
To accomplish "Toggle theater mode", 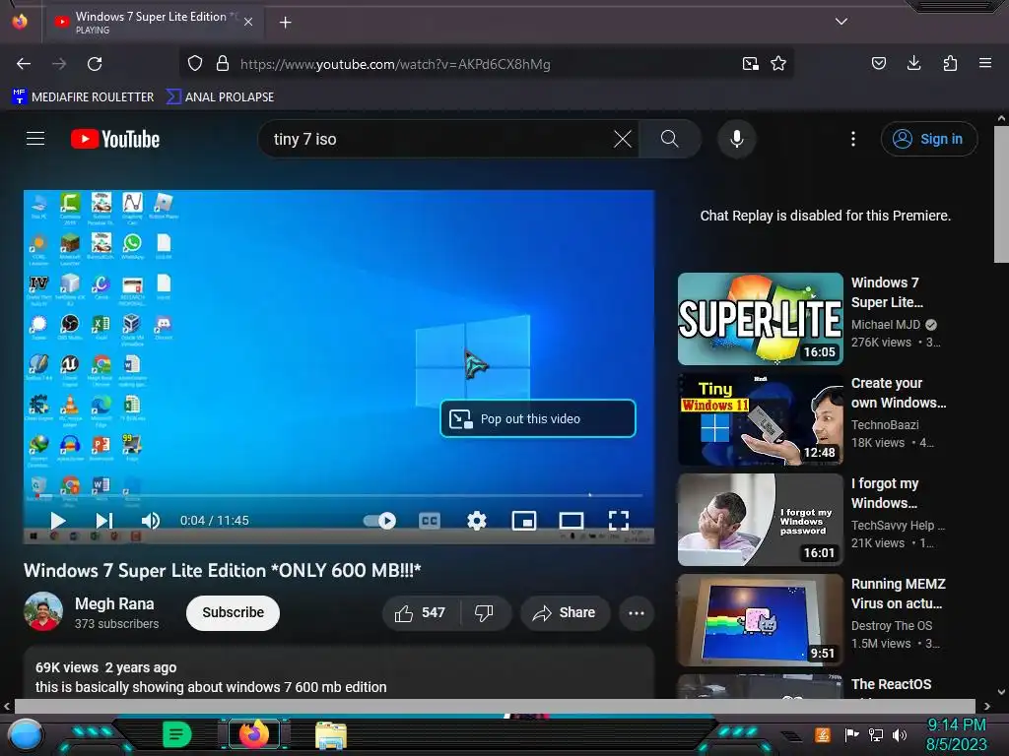I will (572, 521).
